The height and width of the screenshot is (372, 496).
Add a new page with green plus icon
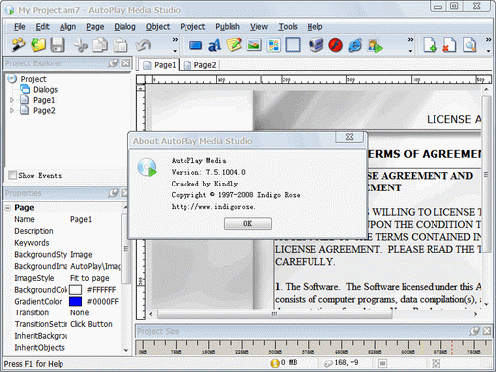[x=430, y=45]
